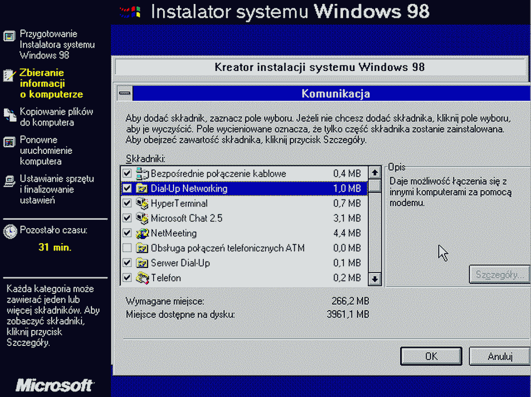Image resolution: width=531 pixels, height=397 pixels.
Task: Click the 266,2 MB required space value
Action: point(350,301)
